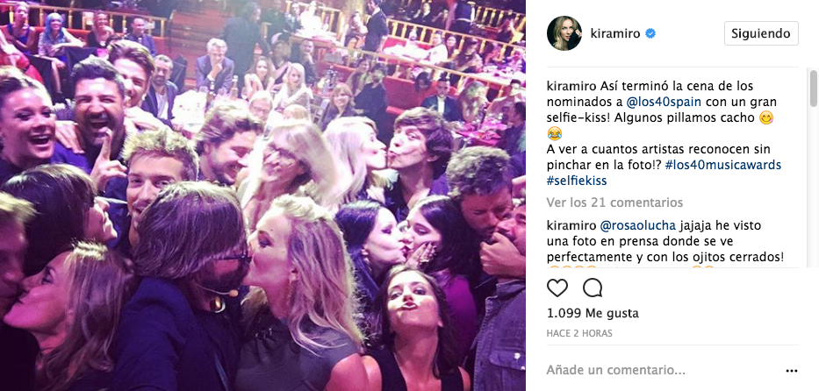Click the group selfie photo

coord(262,195)
